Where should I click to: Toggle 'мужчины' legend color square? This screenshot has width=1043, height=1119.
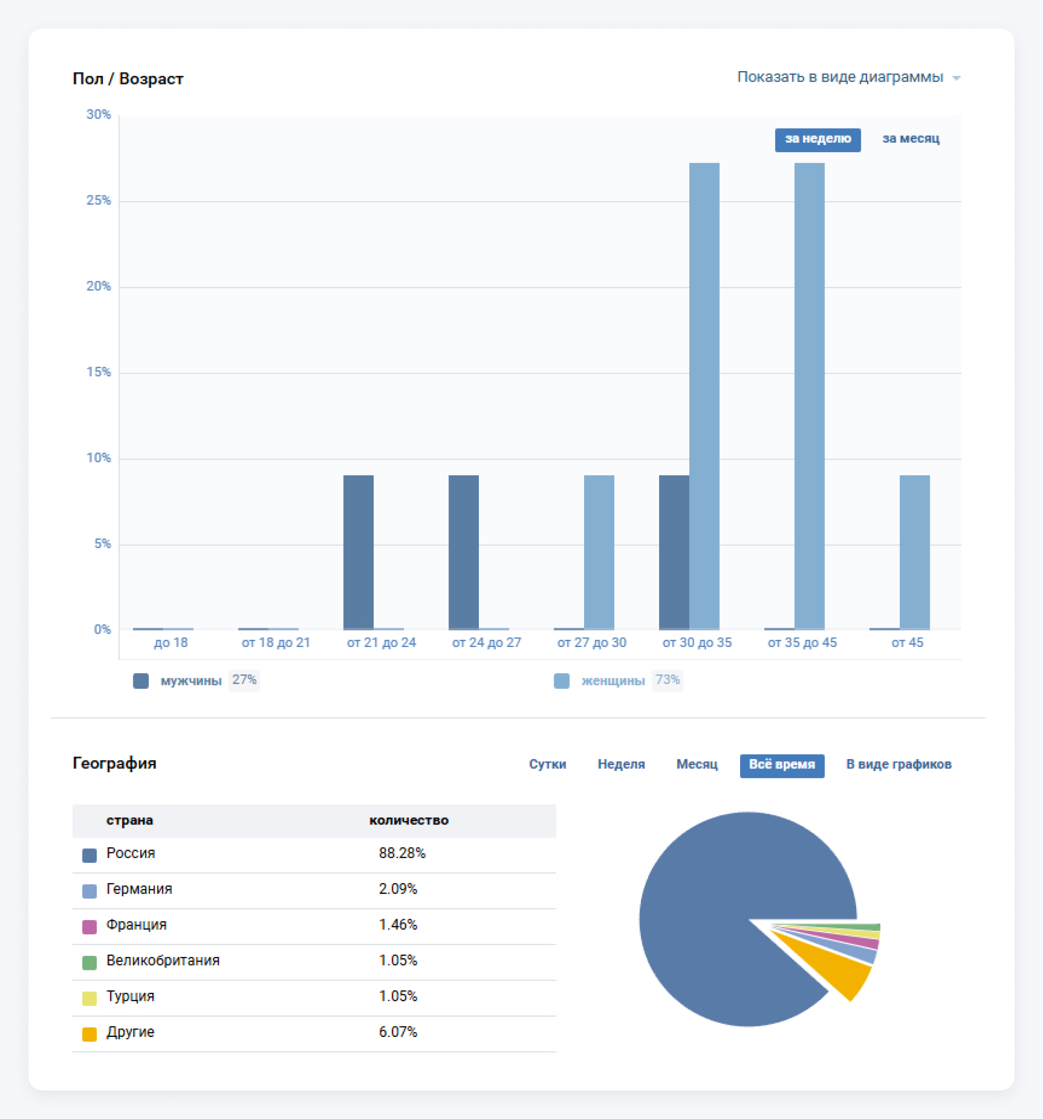point(141,681)
